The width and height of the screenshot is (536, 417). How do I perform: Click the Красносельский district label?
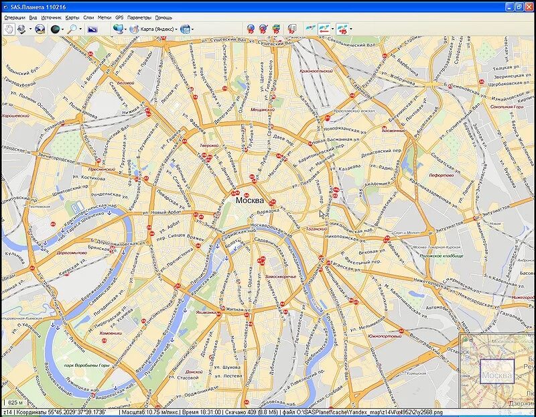click(x=316, y=71)
